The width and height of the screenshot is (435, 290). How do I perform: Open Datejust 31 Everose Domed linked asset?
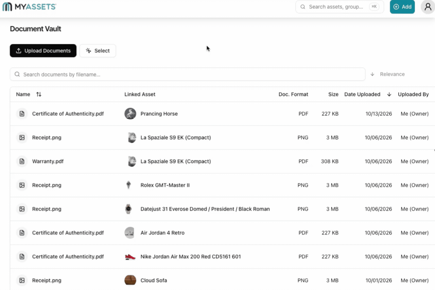(205, 209)
